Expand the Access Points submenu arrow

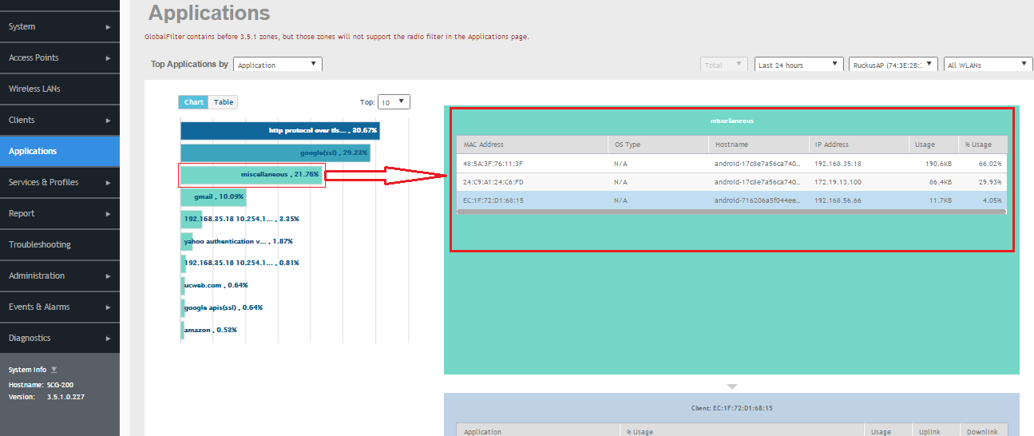coord(108,58)
